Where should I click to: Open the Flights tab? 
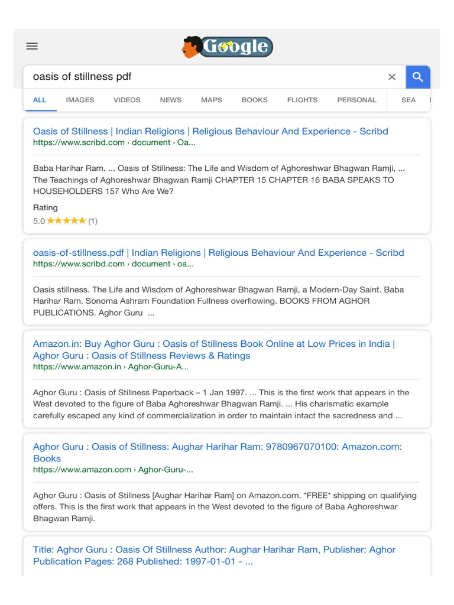point(303,100)
